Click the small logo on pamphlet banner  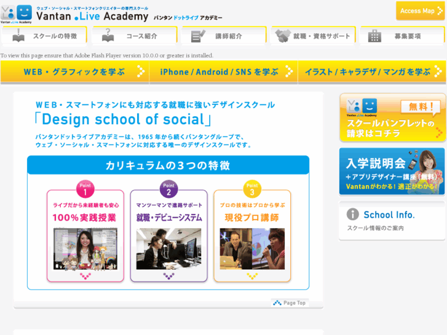coord(362,108)
